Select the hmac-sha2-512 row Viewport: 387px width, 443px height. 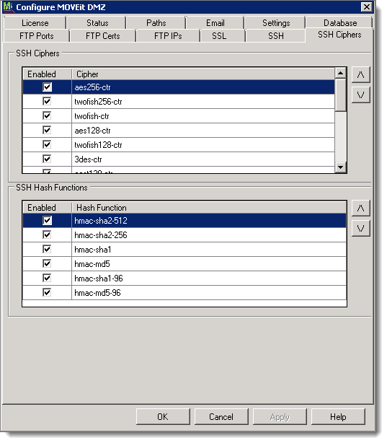[x=184, y=220]
